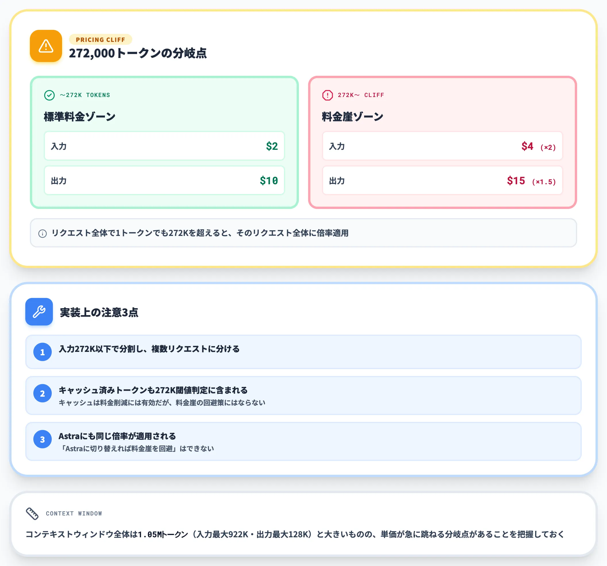Image resolution: width=607 pixels, height=566 pixels.
Task: Click the CONTEXT WINDOW label
Action: [x=74, y=513]
